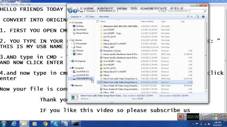Collapse the Computer group
The image size is (227, 127).
[x=70, y=68]
